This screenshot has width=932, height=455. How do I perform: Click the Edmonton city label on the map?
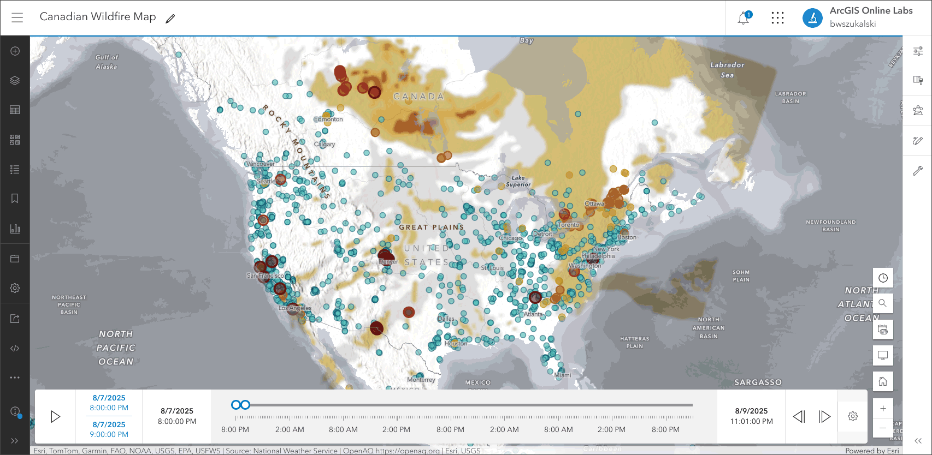(328, 119)
